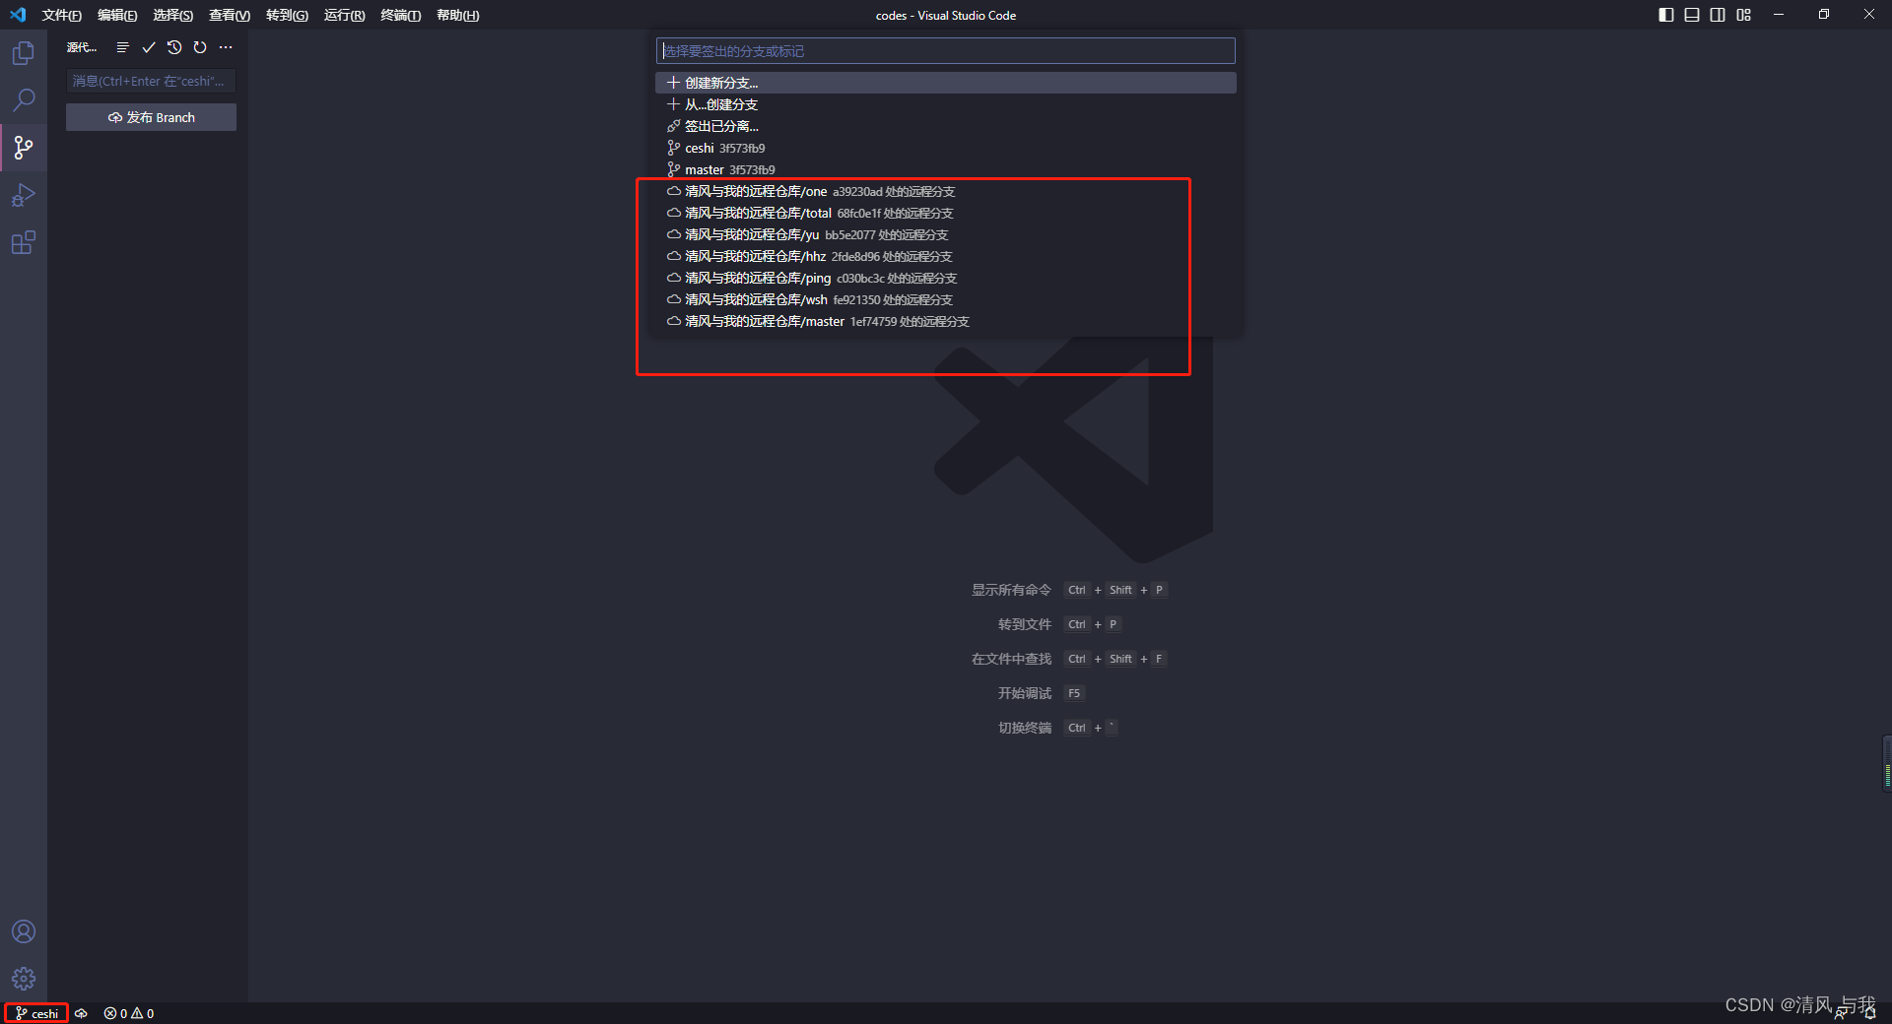The width and height of the screenshot is (1892, 1024).
Task: Open the Search view in activity bar
Action: (x=24, y=100)
